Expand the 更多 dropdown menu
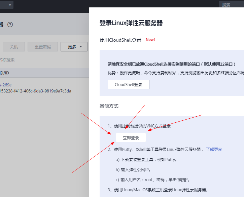The width and height of the screenshot is (244, 197). (74, 47)
